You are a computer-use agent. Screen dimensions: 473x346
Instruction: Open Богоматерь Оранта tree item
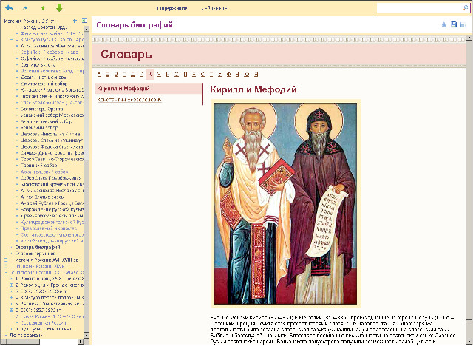[42, 109]
